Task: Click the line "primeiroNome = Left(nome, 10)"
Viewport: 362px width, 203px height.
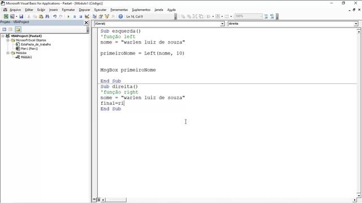Action: (143, 53)
